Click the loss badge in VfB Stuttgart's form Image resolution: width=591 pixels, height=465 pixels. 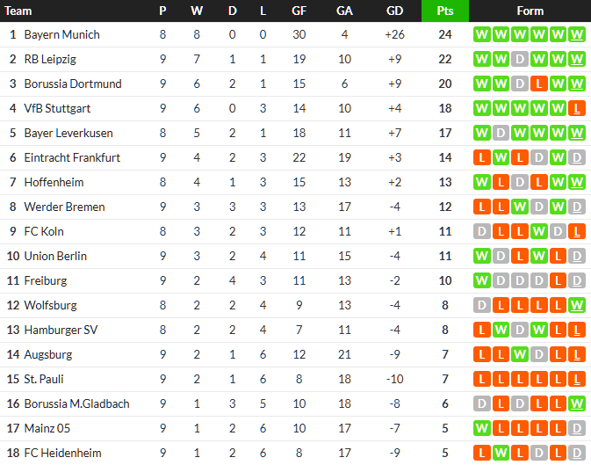[577, 109]
